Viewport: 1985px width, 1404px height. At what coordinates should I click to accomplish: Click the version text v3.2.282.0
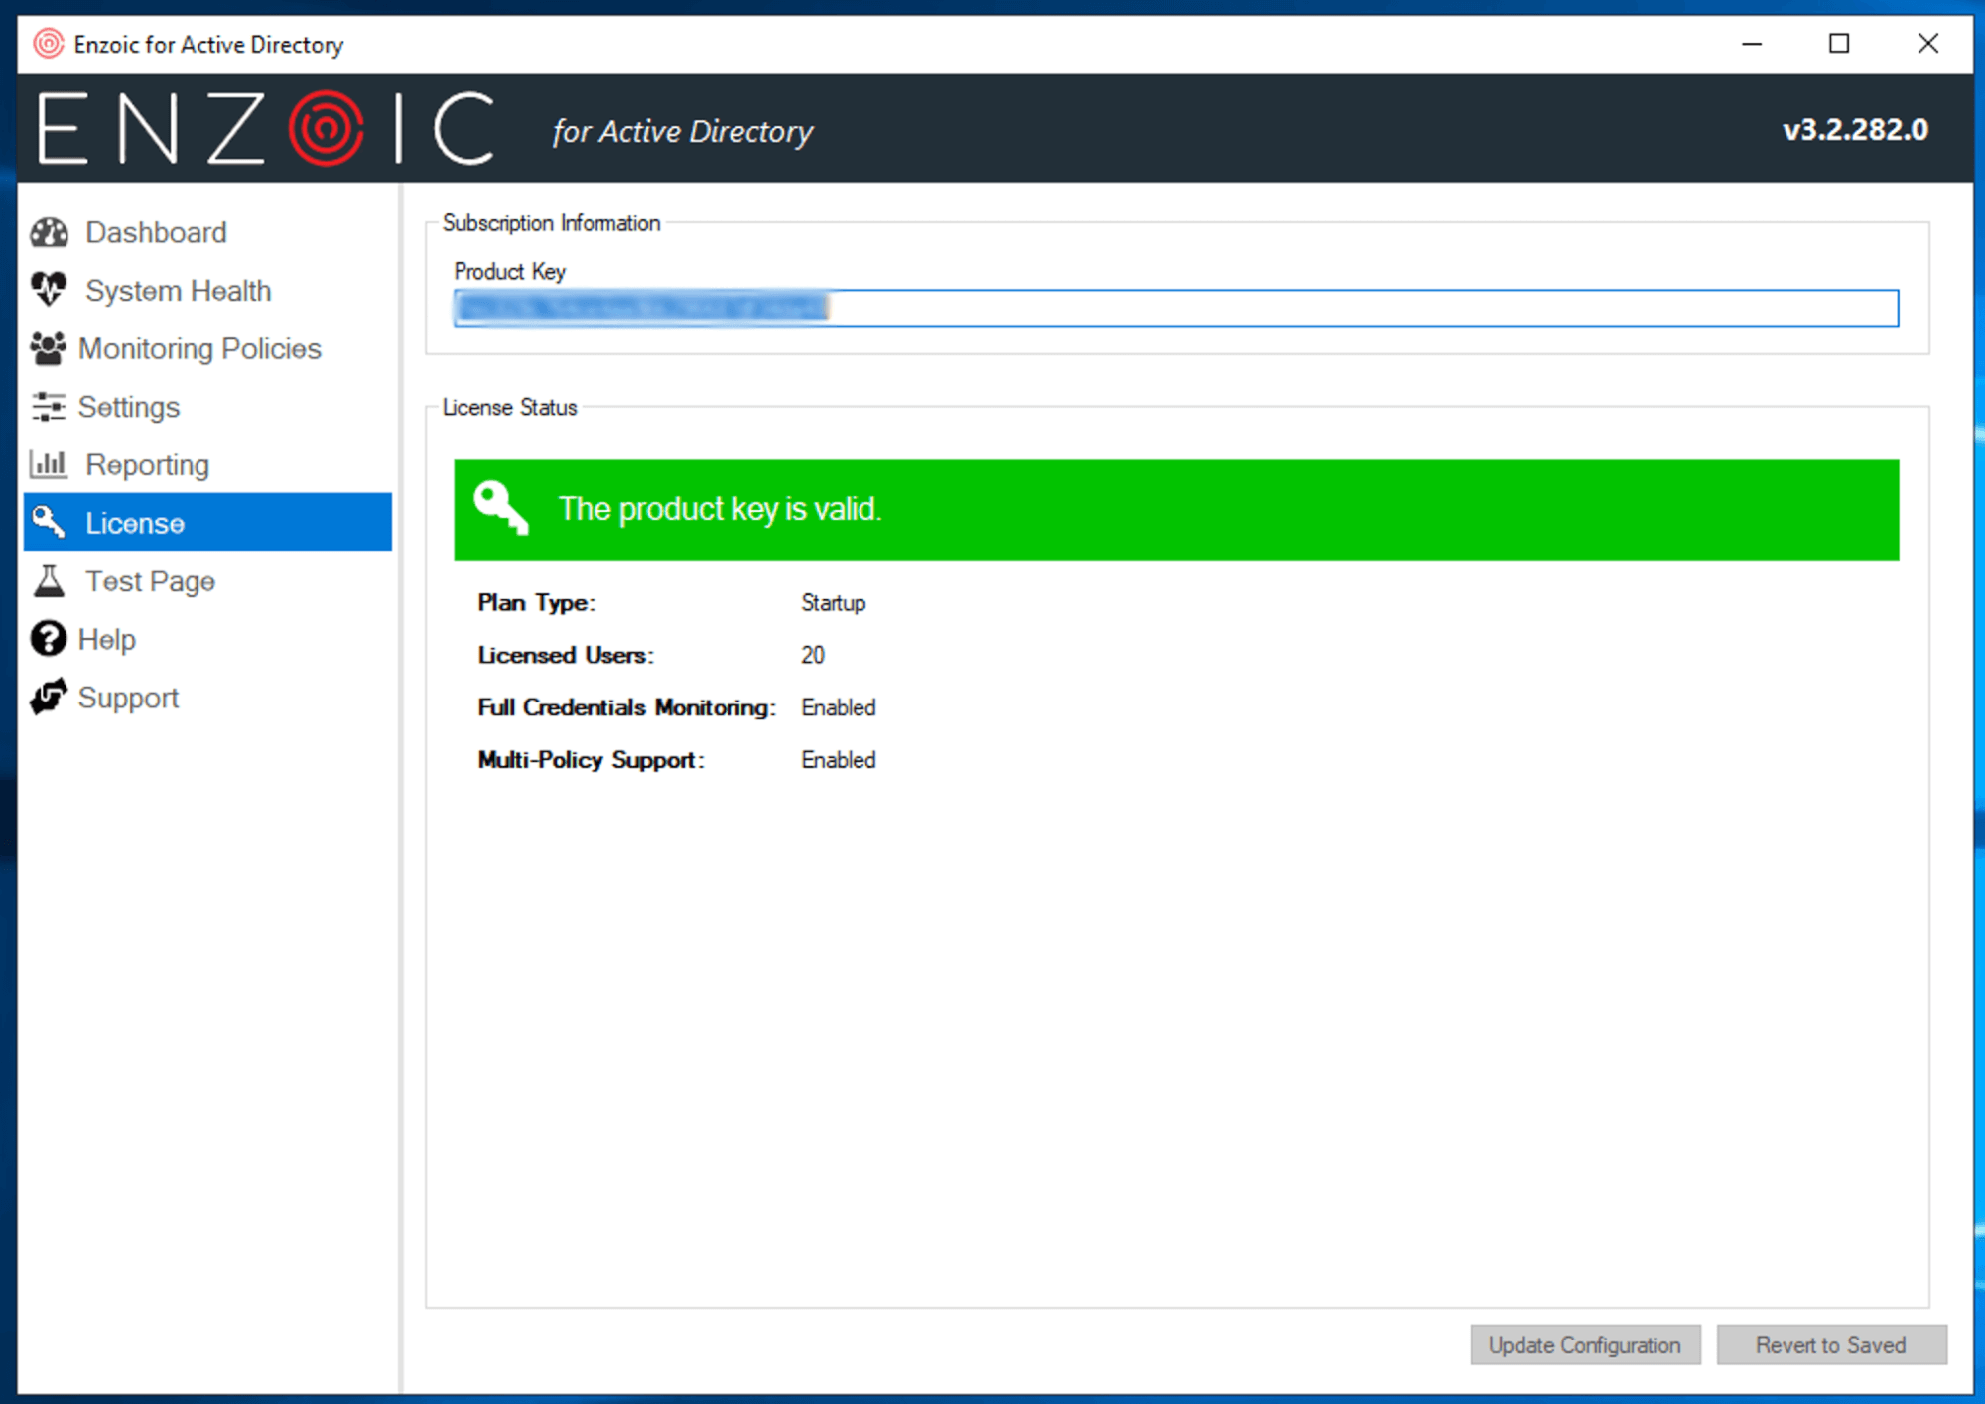[x=1854, y=129]
